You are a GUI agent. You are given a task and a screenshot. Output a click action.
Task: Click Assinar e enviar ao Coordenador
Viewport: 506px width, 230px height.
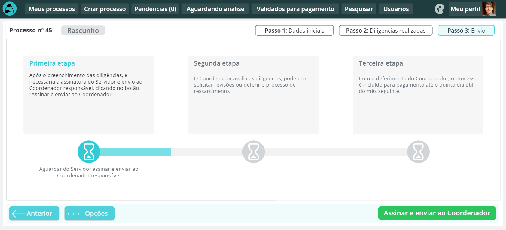(x=437, y=213)
